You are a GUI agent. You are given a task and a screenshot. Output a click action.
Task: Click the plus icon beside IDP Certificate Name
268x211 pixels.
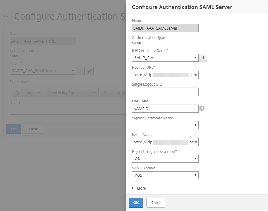(x=203, y=58)
